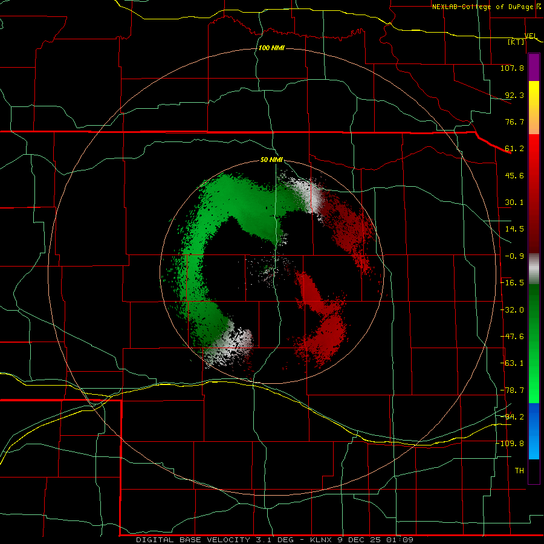
Task: Click the 100 NMI range ring label
Action: pyautogui.click(x=271, y=48)
